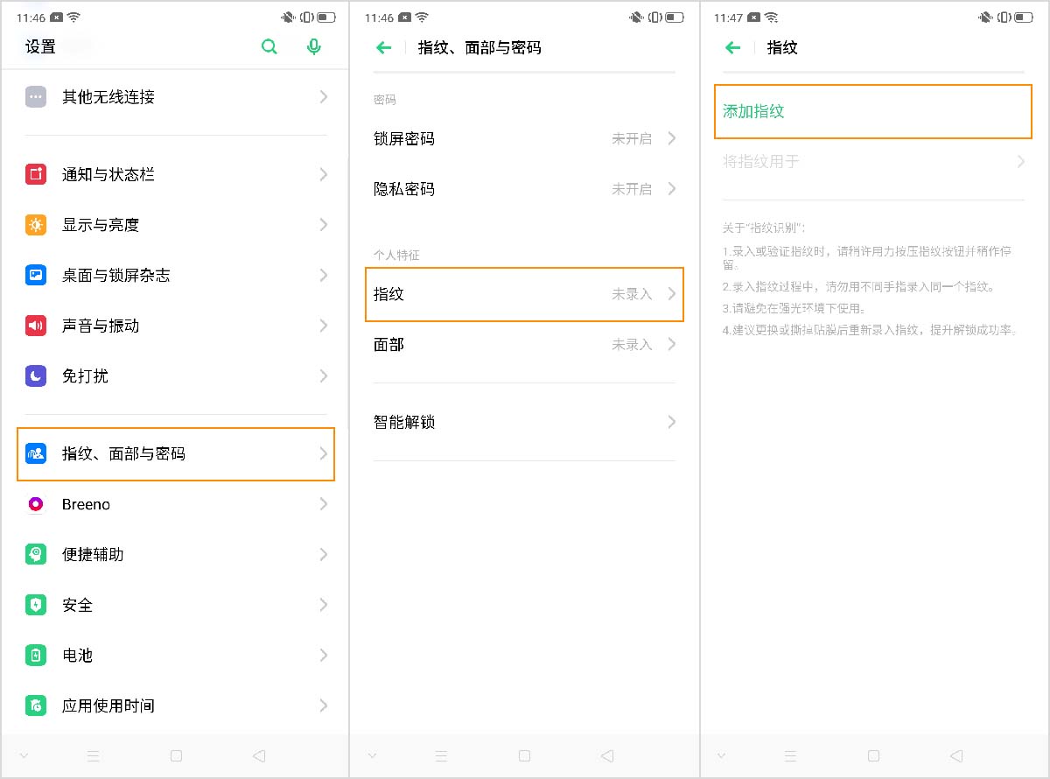
Task: Open chevron on 面部 row
Action: [x=672, y=345]
